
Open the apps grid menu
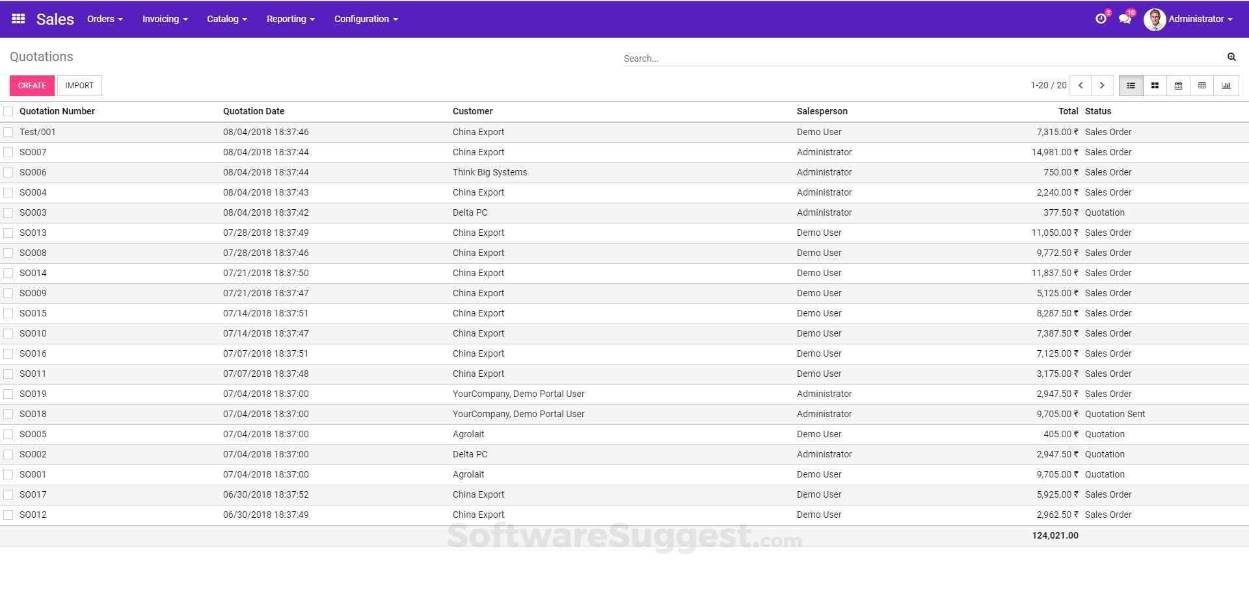coord(18,19)
